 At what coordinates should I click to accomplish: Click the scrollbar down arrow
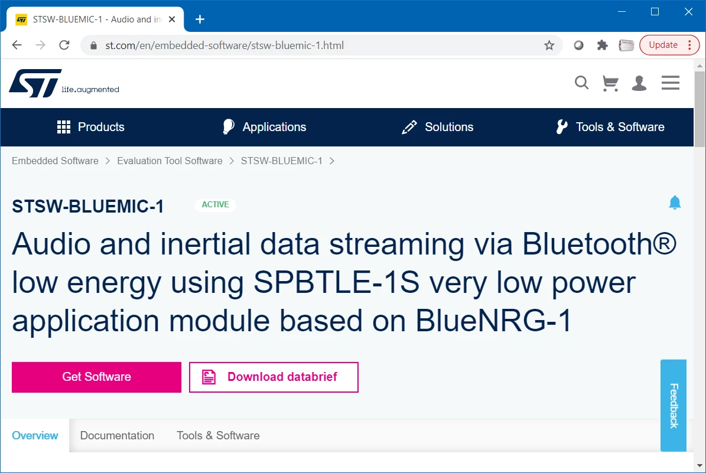700,466
